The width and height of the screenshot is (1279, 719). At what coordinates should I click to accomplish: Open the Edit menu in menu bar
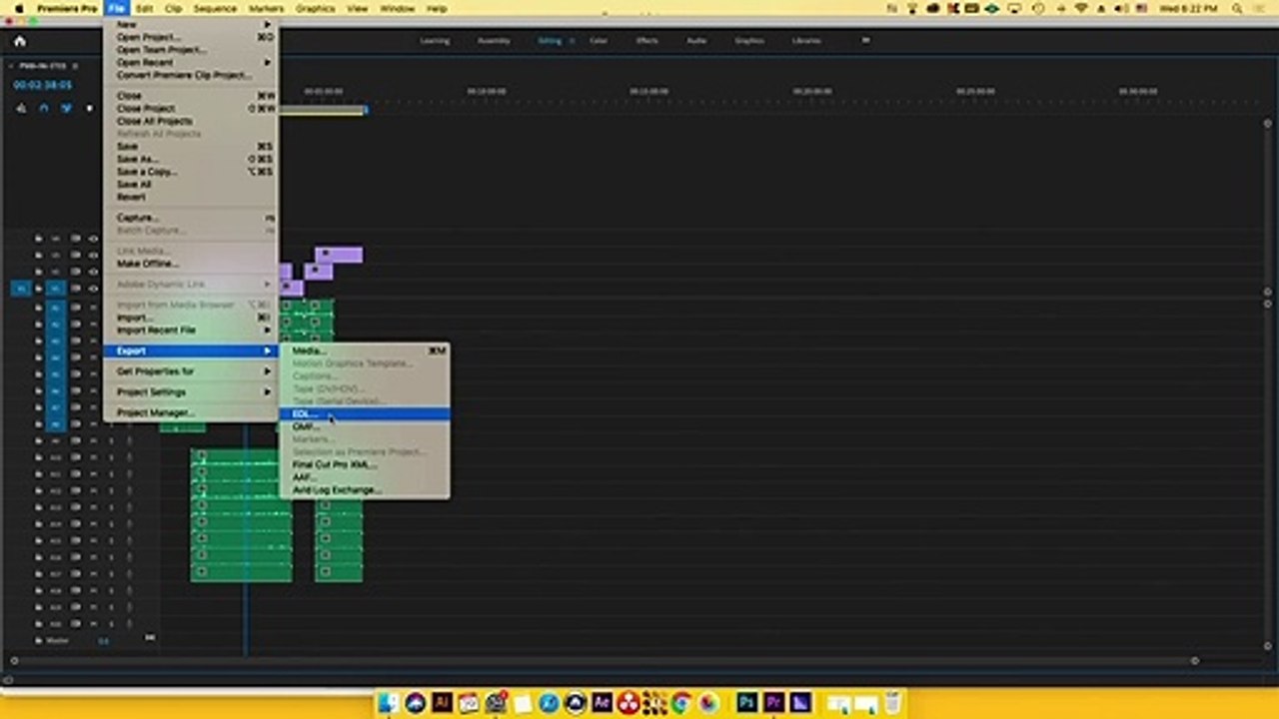pyautogui.click(x=145, y=8)
